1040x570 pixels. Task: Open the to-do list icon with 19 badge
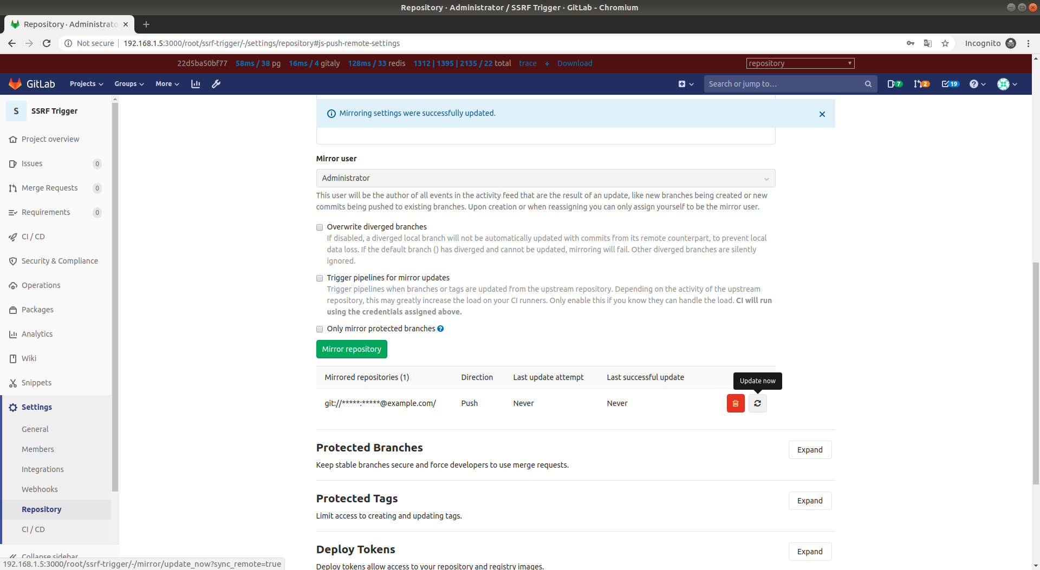click(950, 84)
